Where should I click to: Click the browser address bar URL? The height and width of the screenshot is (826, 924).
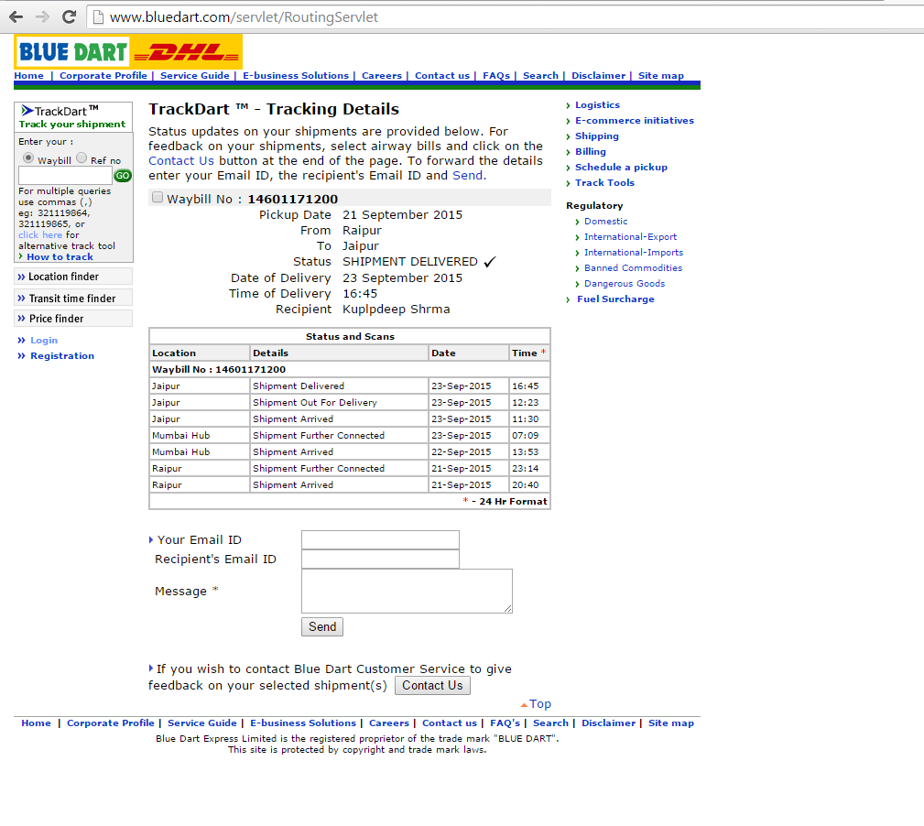(x=244, y=17)
